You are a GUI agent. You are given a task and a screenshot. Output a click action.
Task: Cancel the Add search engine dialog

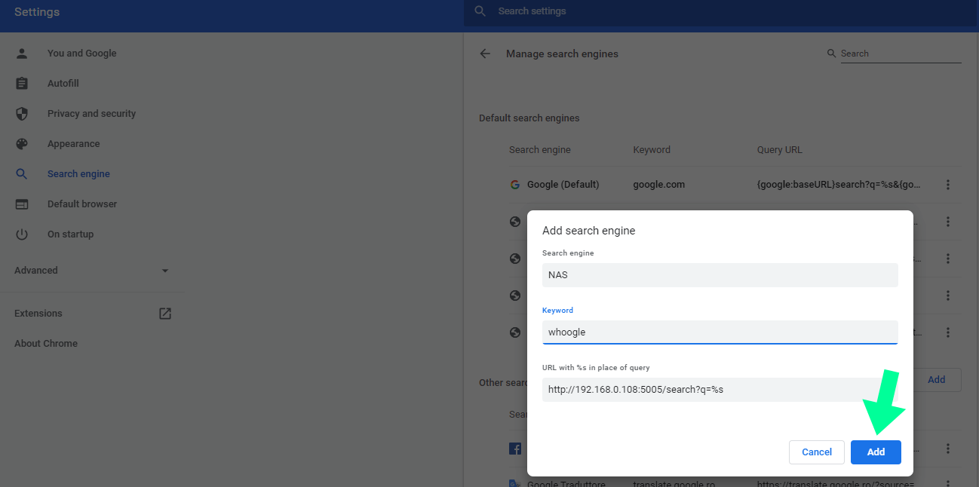point(816,452)
